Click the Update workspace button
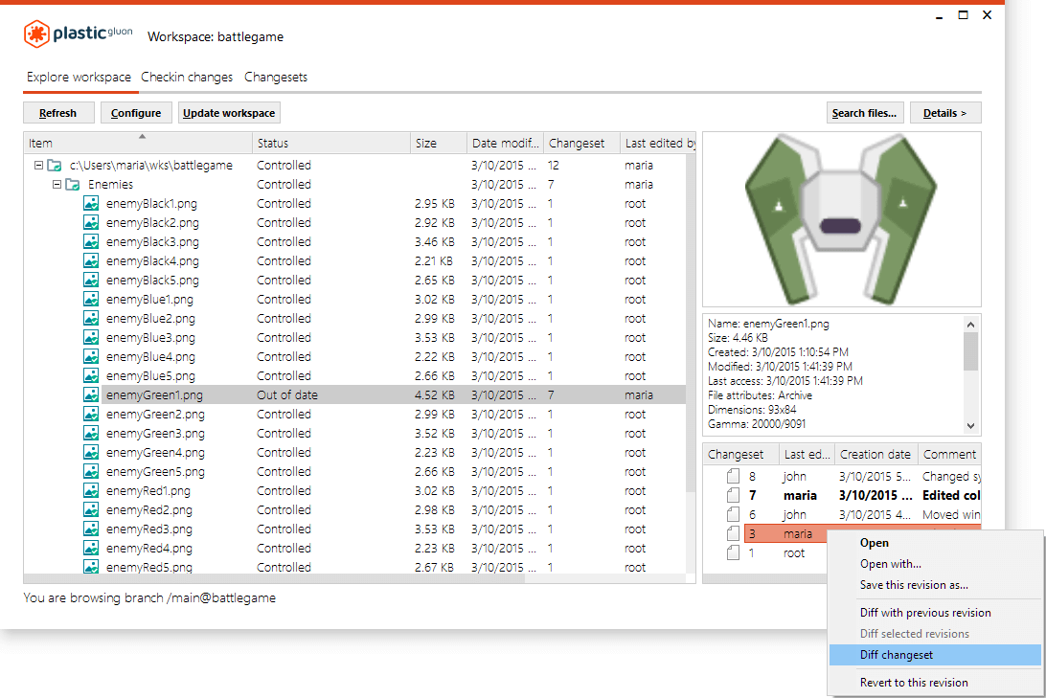This screenshot has width=1046, height=698. [229, 113]
